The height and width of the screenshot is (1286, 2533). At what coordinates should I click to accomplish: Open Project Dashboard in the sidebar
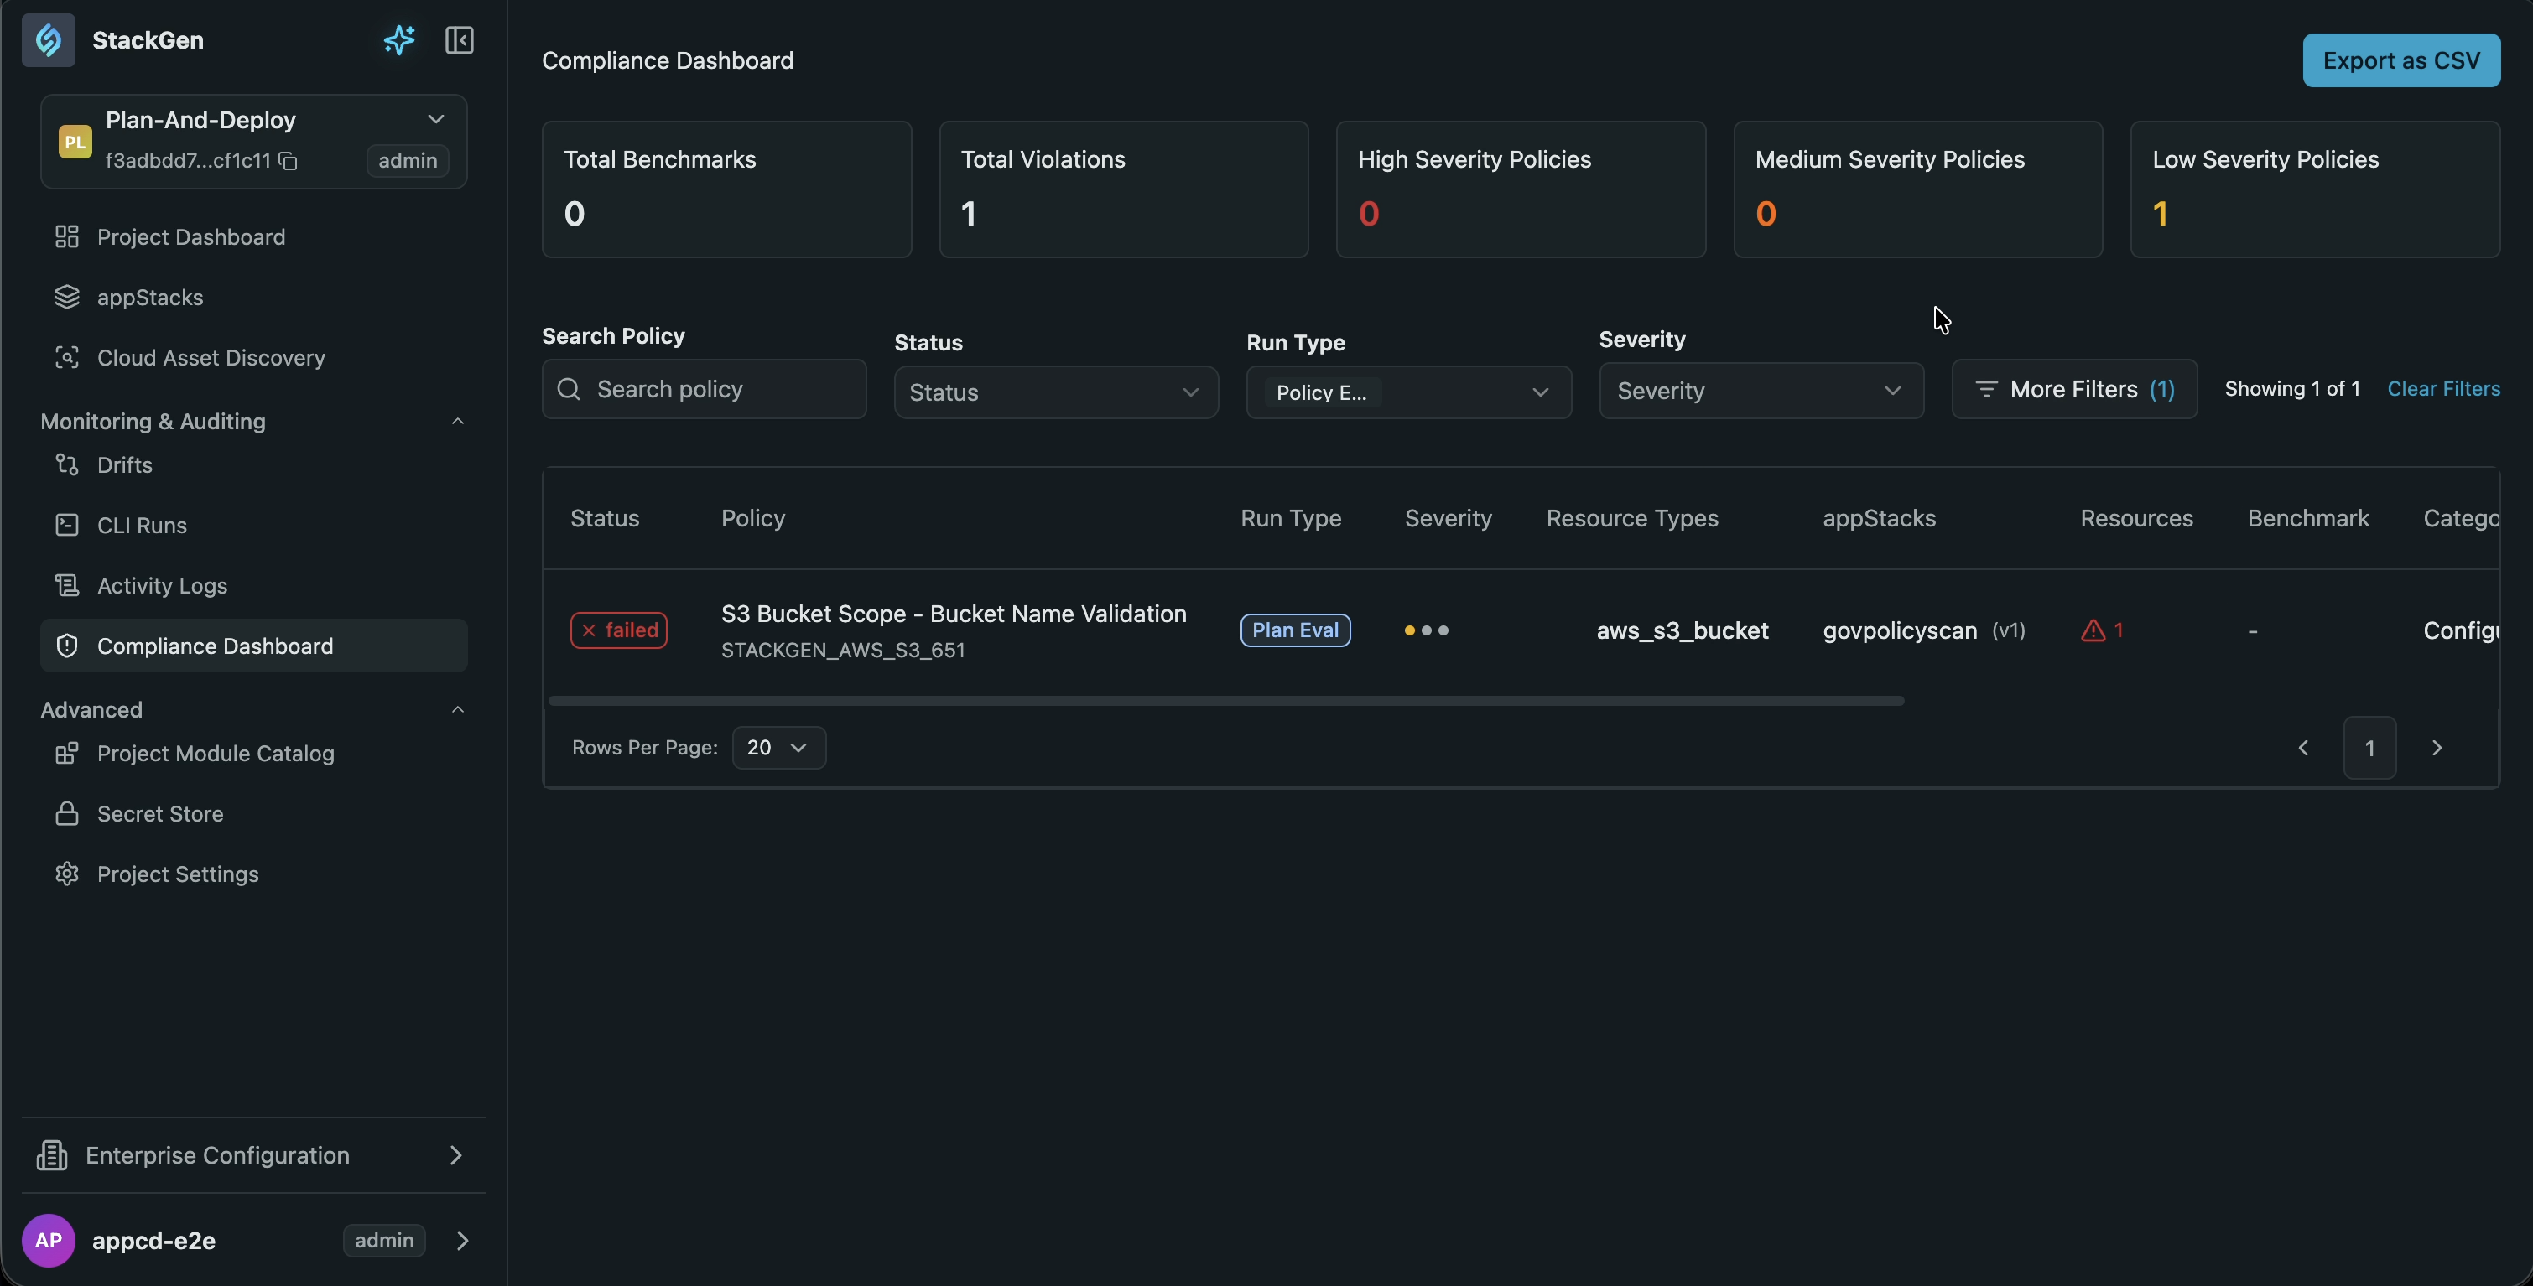(x=253, y=237)
